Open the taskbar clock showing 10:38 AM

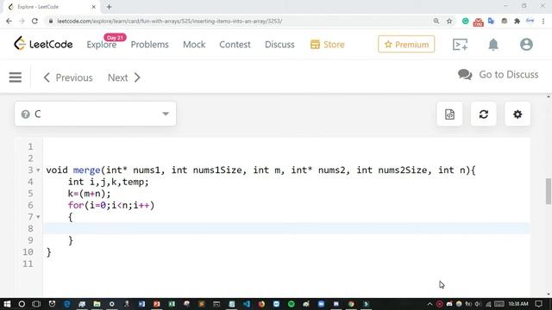(518, 304)
